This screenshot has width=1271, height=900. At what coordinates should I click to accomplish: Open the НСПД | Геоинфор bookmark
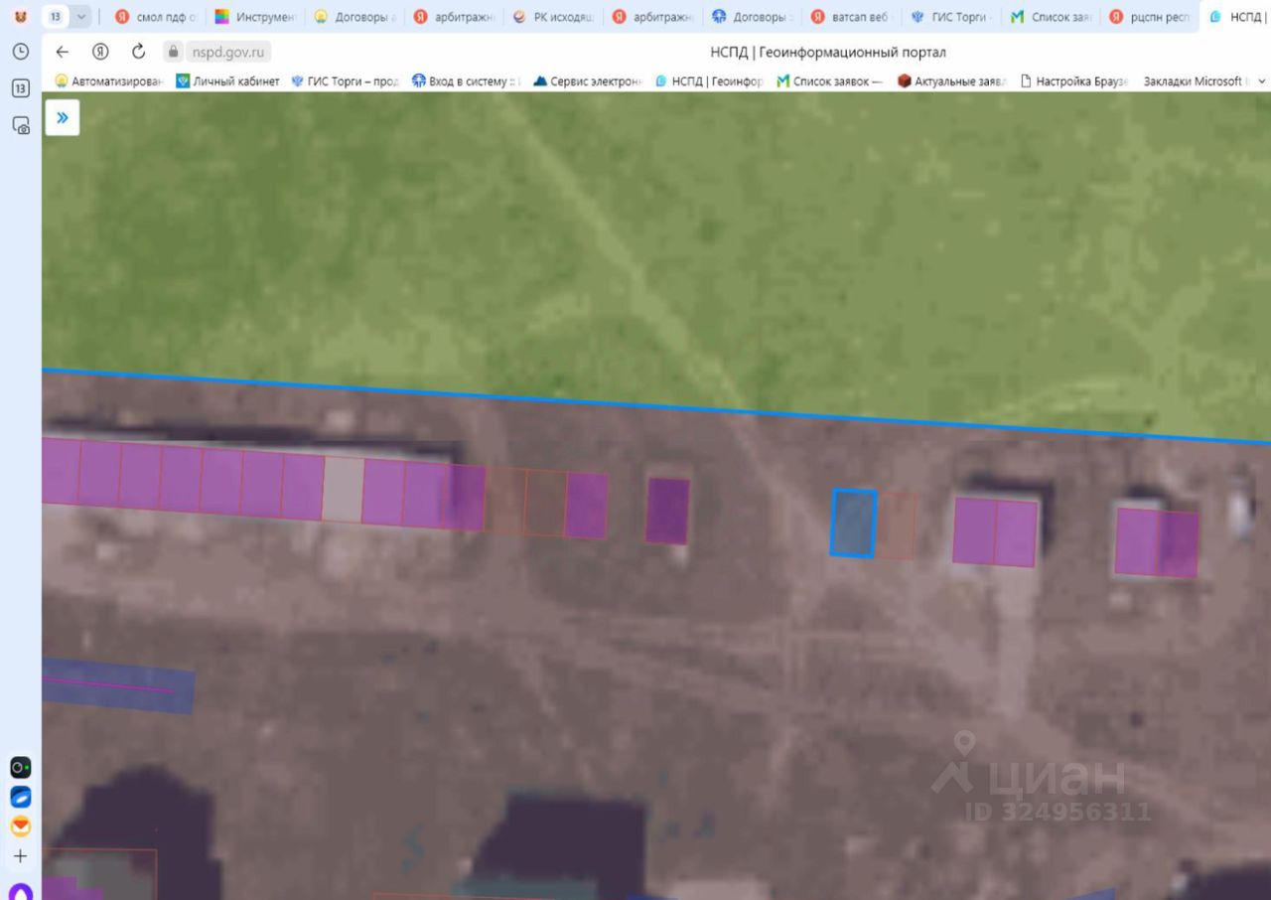[709, 81]
